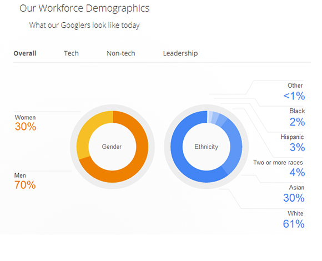Click the Other <1% legend entry
Viewport: 322px width, 261px height.
[x=294, y=92]
